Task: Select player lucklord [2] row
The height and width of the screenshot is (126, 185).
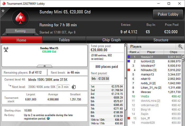Action: coord(155,61)
